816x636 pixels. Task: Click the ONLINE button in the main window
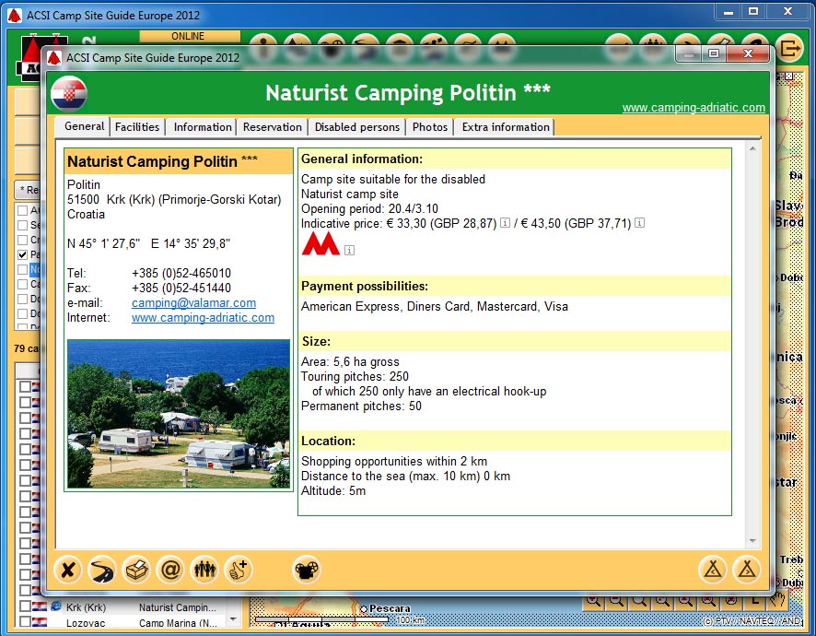[x=190, y=36]
